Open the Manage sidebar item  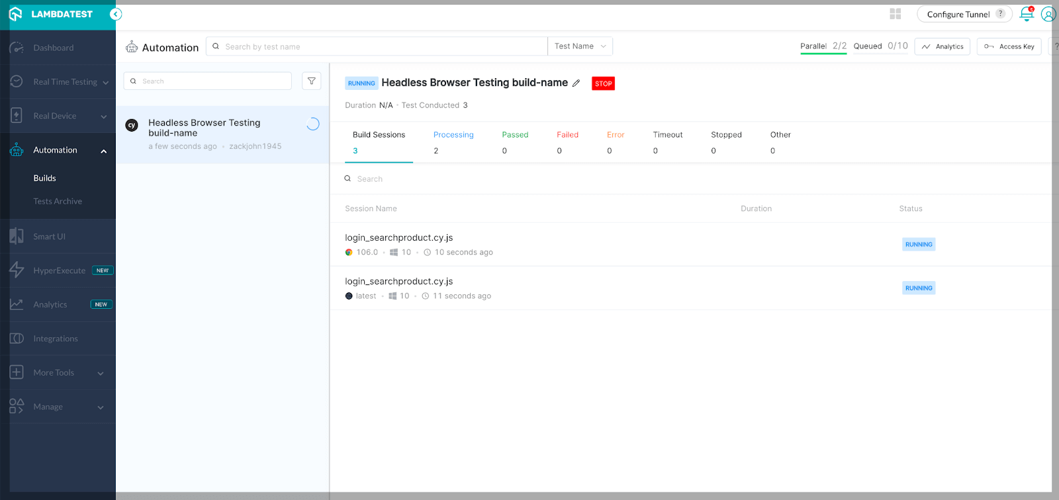[48, 407]
